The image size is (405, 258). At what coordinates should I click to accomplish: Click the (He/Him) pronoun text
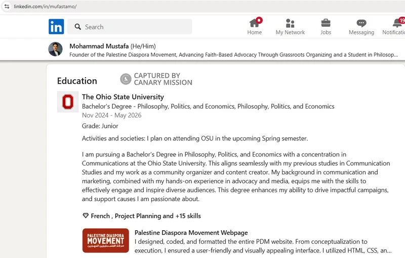coord(143,46)
